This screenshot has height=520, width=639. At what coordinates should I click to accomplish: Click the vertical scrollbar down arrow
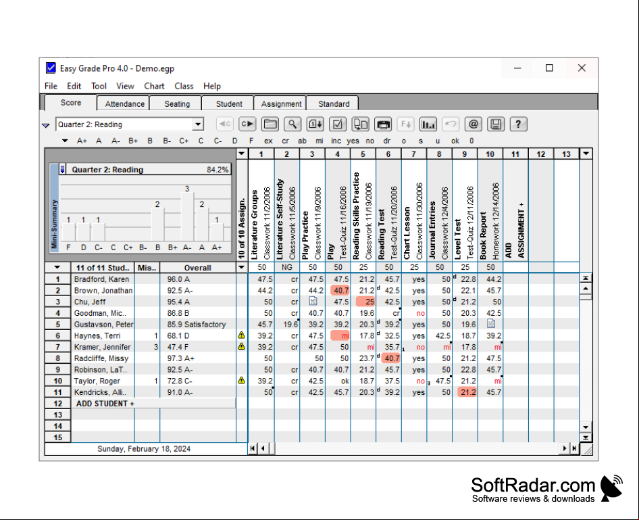[586, 427]
